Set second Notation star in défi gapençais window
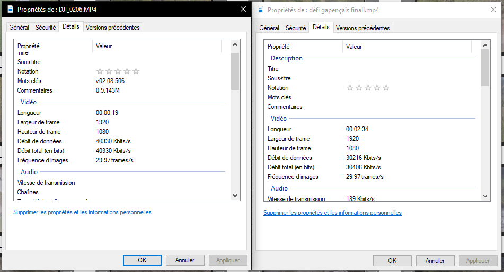 [x=359, y=88]
